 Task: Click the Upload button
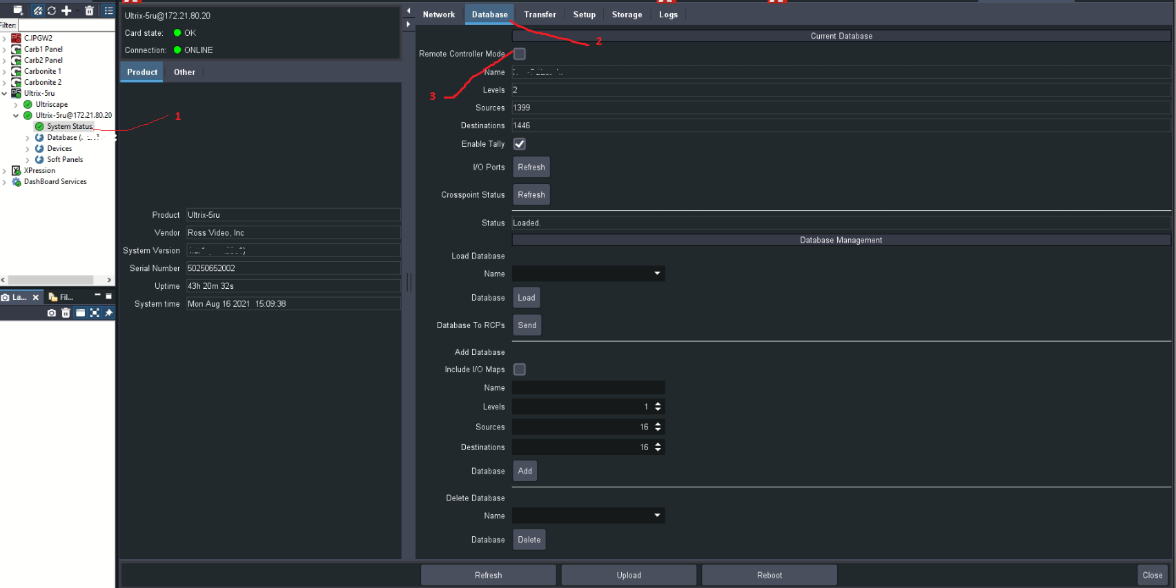[x=629, y=575]
